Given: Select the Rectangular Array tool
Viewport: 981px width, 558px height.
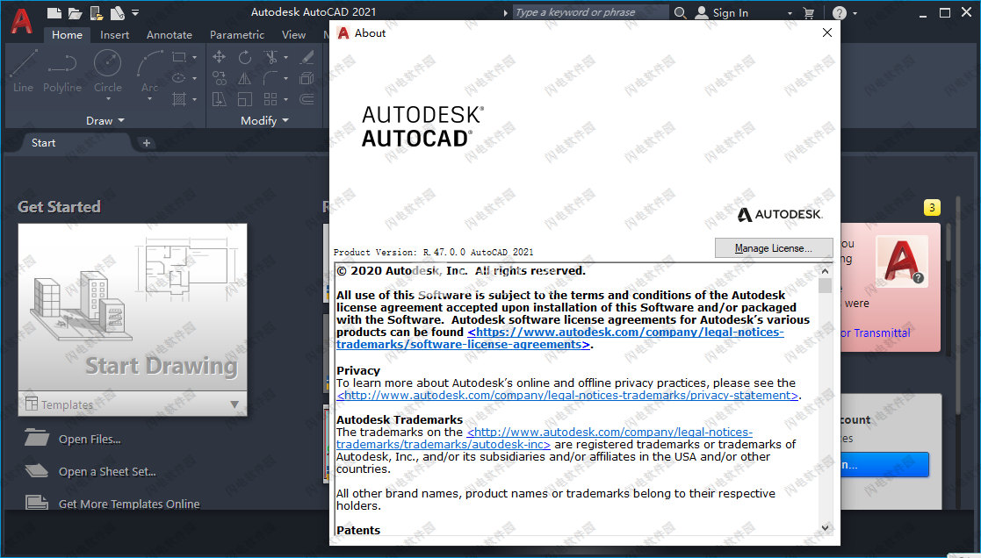Looking at the screenshot, I should tap(270, 99).
